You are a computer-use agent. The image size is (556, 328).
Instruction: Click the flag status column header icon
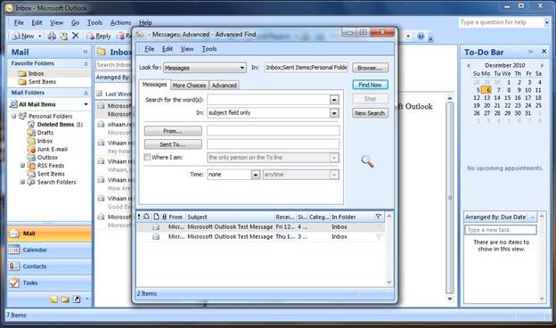[379, 217]
